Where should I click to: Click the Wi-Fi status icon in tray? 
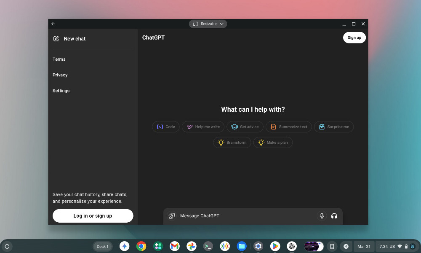pos(400,246)
